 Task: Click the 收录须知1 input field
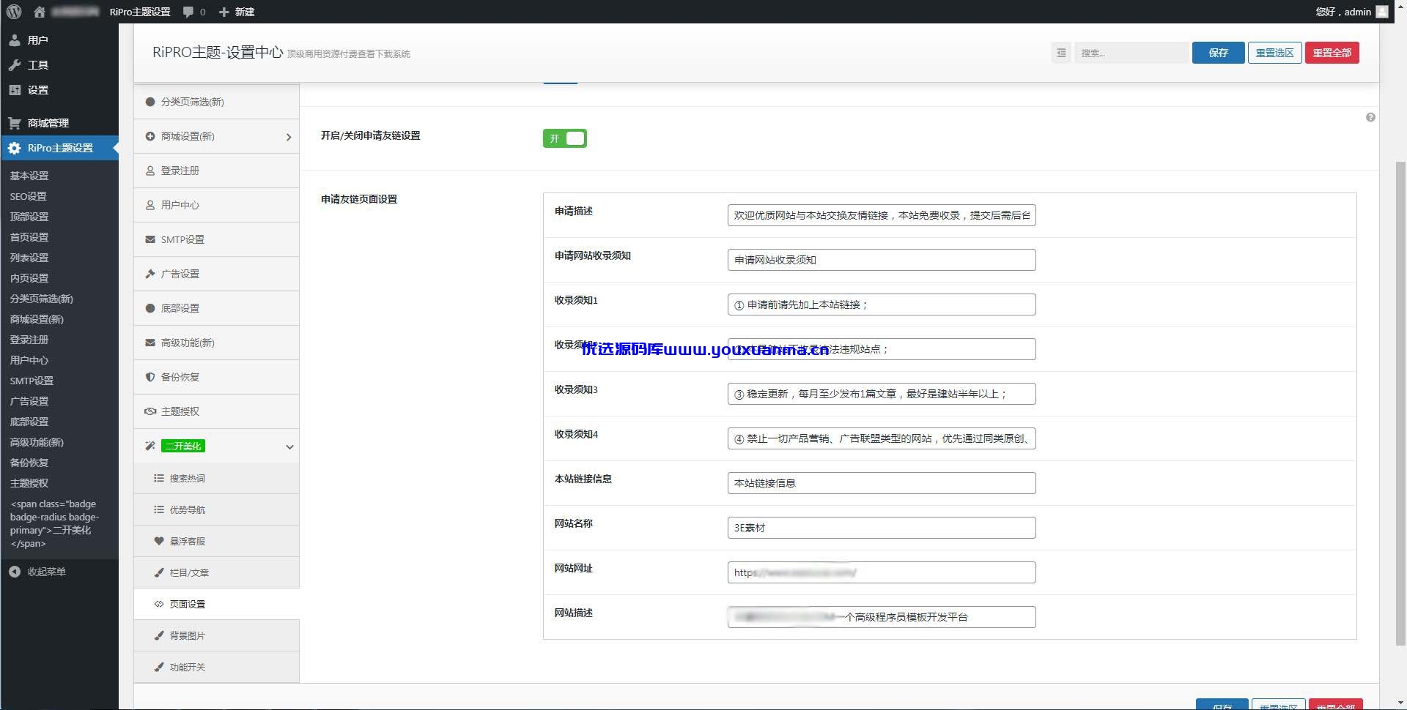coord(881,304)
